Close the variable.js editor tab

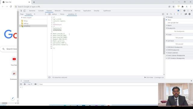[x=76, y=14]
